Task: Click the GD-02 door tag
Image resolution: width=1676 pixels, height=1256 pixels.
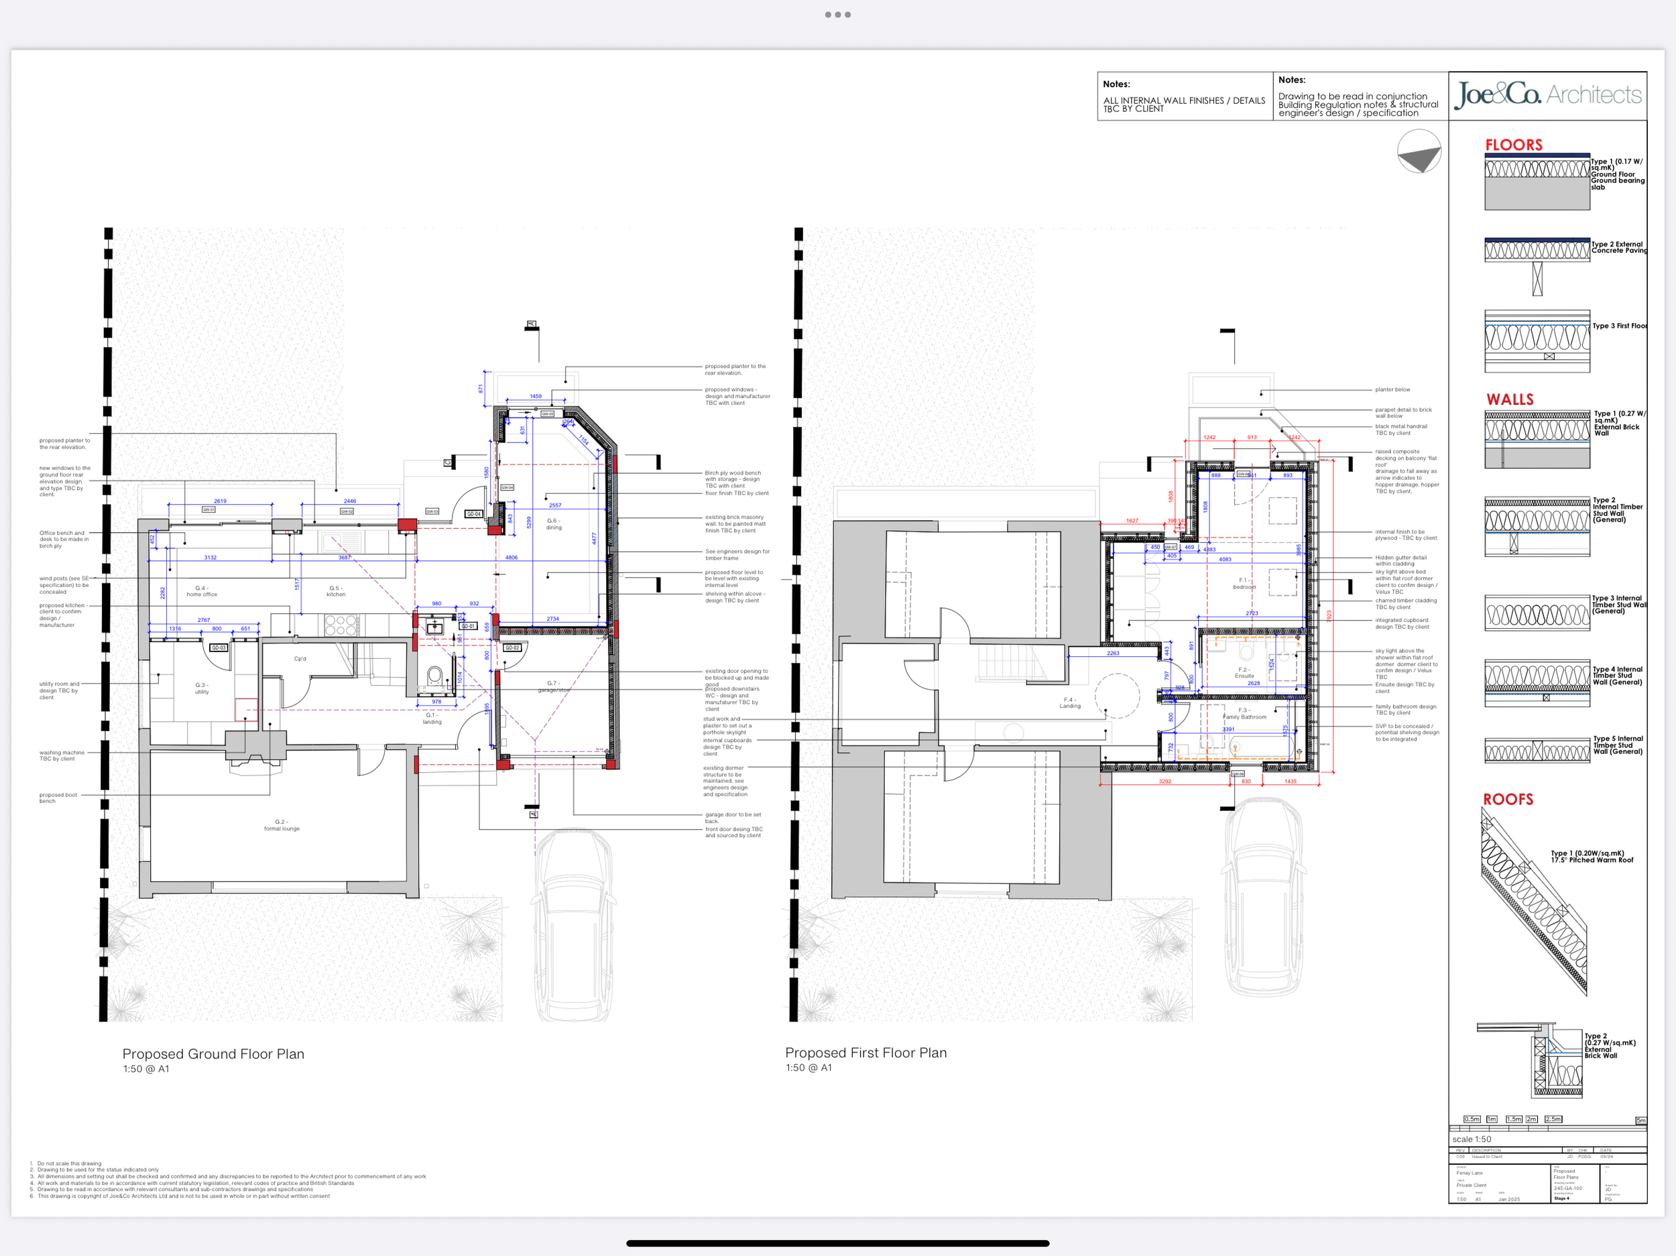Action: [512, 647]
